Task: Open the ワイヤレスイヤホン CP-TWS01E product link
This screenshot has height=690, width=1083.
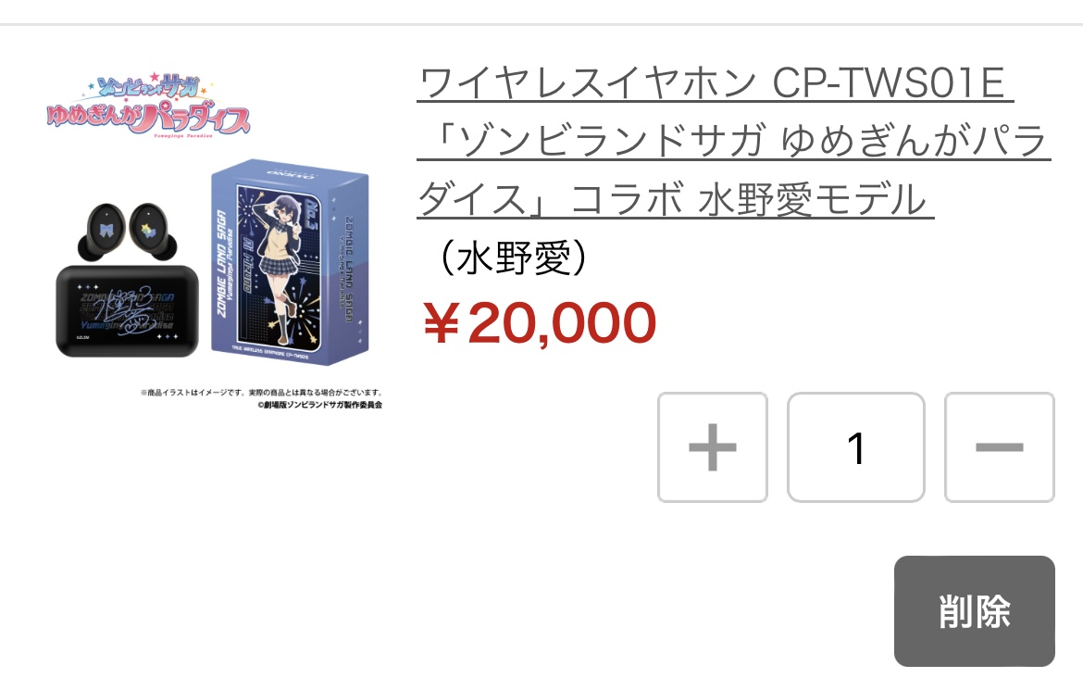Action: pos(715,83)
